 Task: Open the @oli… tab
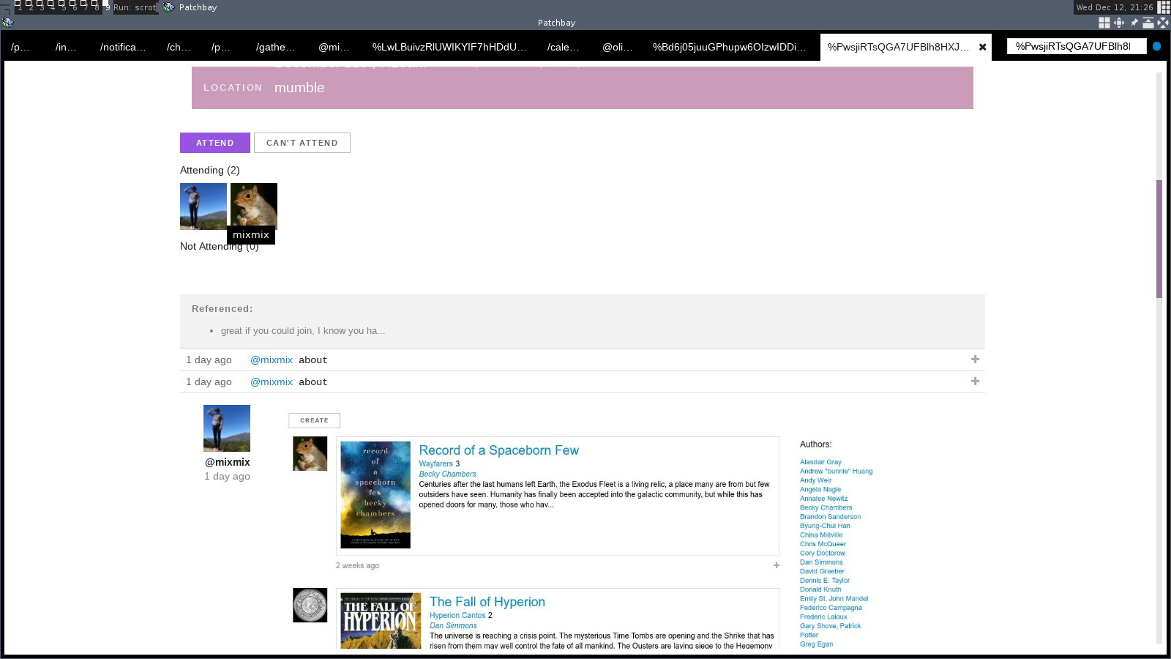pos(617,47)
